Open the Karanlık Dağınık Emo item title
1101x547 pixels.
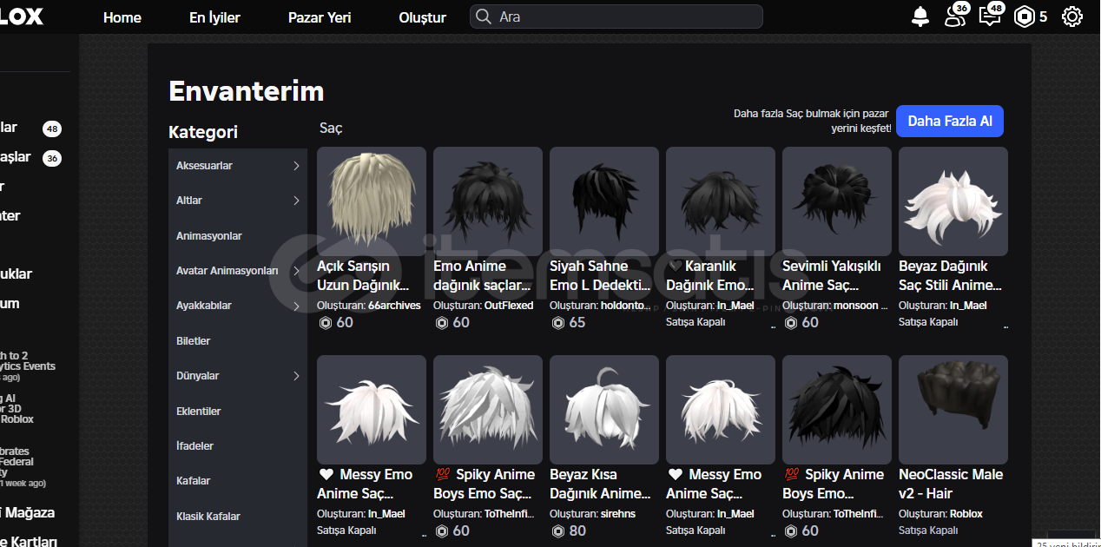point(710,275)
